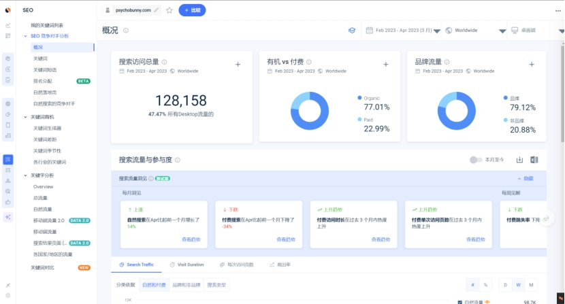Open the Worldwide country dropdown
This screenshot has width=565, height=304.
click(x=475, y=31)
